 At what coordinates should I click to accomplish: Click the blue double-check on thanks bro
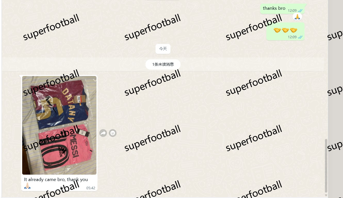click(300, 11)
